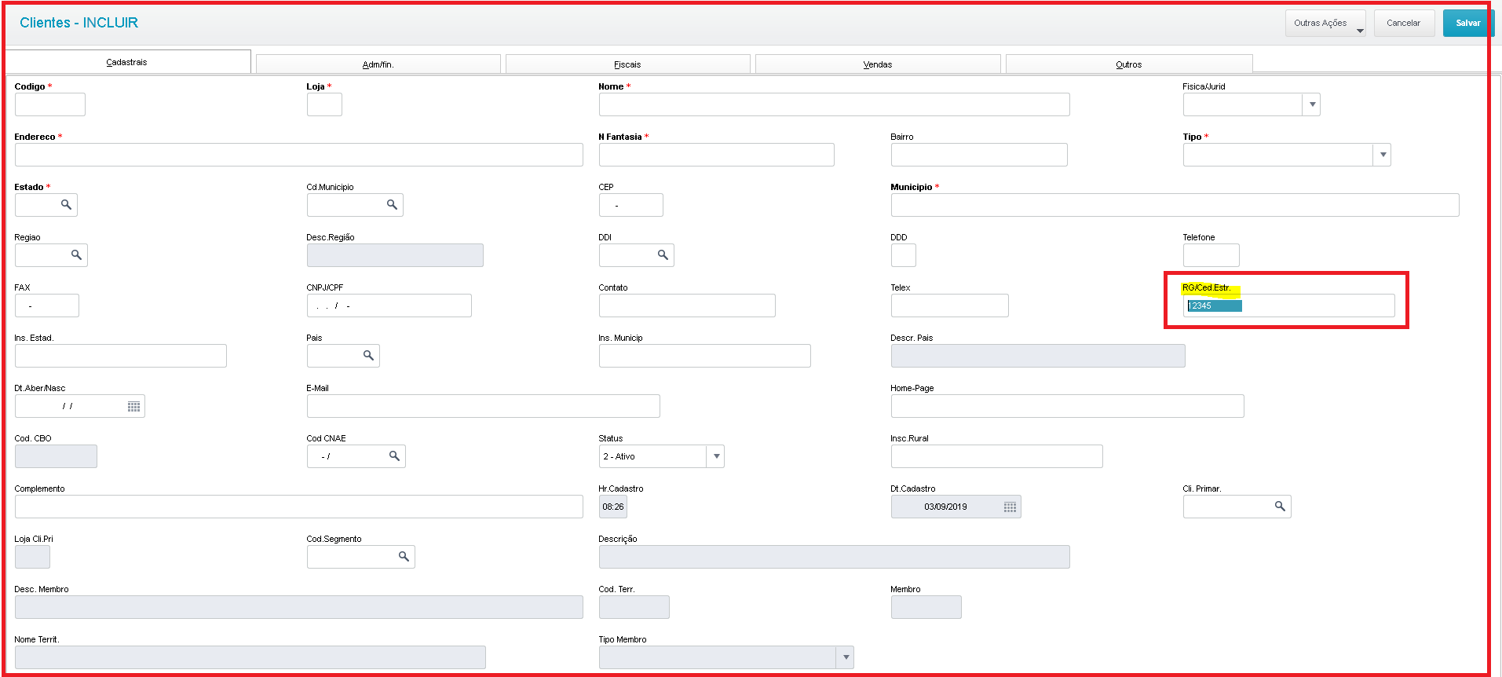Expand the Tipo Membro dropdown

(845, 657)
